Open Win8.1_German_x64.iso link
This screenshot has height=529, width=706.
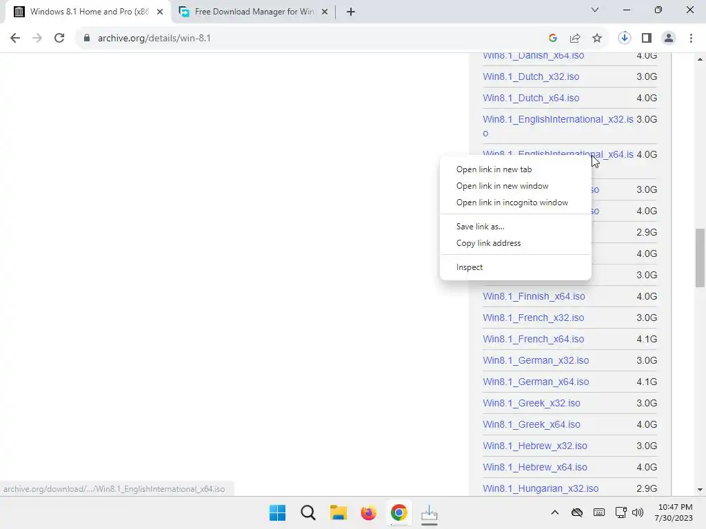pos(536,382)
